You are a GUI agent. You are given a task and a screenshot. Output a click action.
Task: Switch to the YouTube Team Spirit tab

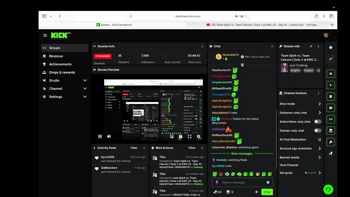point(262,25)
